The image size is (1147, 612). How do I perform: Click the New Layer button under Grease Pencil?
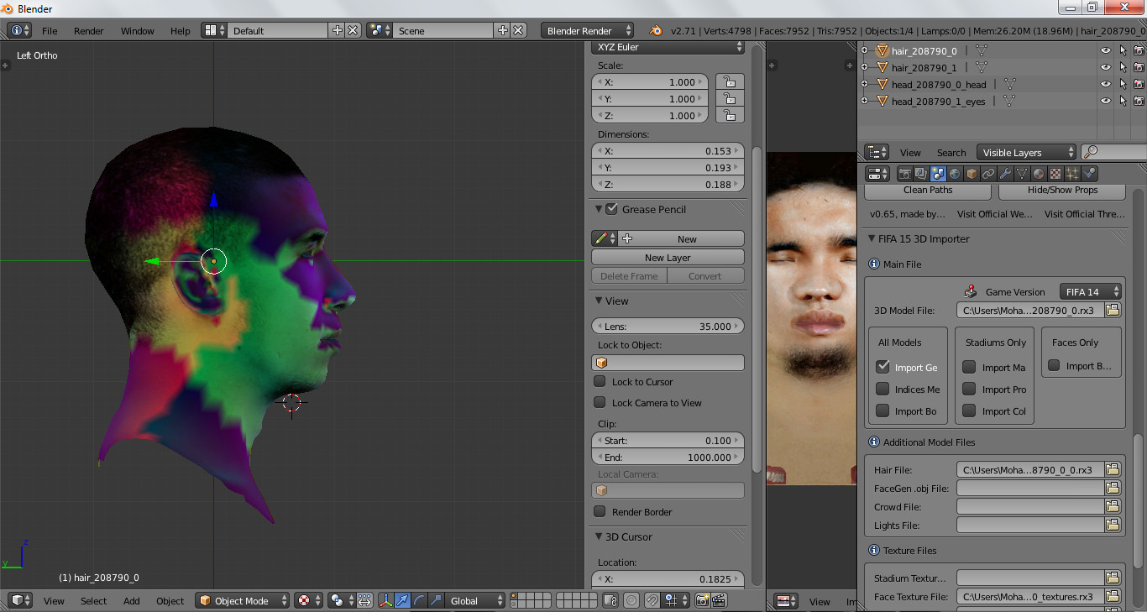pyautogui.click(x=668, y=258)
